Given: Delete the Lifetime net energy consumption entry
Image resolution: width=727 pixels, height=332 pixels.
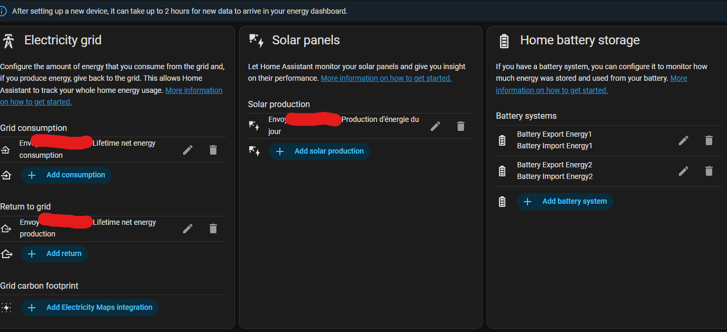Looking at the screenshot, I should pyautogui.click(x=213, y=150).
